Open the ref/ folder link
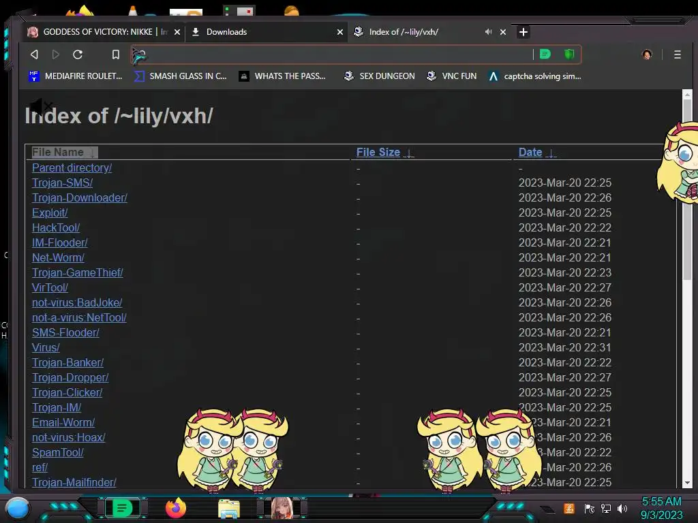The height and width of the screenshot is (523, 698). (x=40, y=467)
